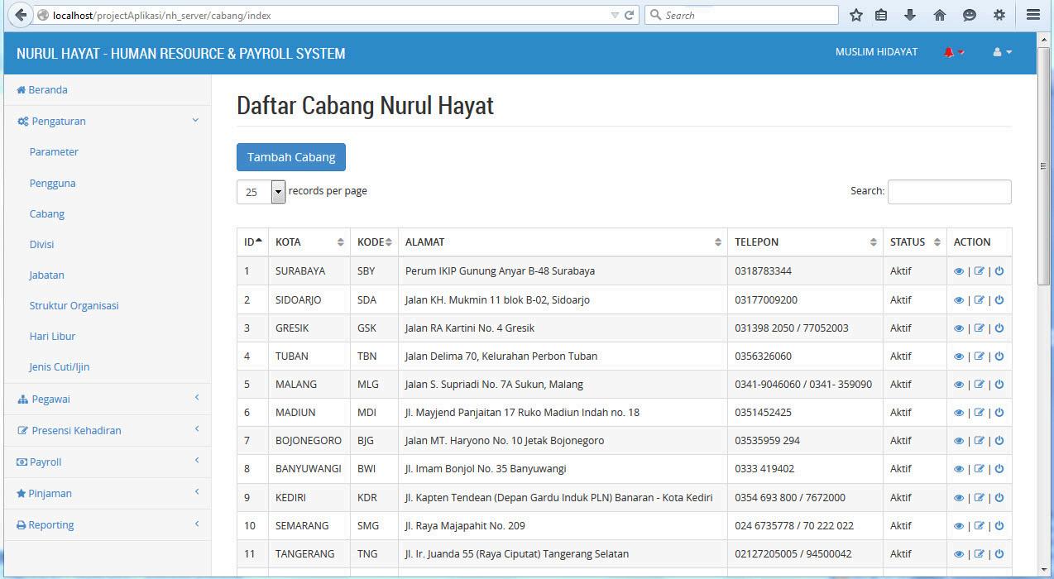Viewport: 1054px width, 579px height.
Task: Expand the Pegawai sidebar menu
Action: (x=108, y=399)
